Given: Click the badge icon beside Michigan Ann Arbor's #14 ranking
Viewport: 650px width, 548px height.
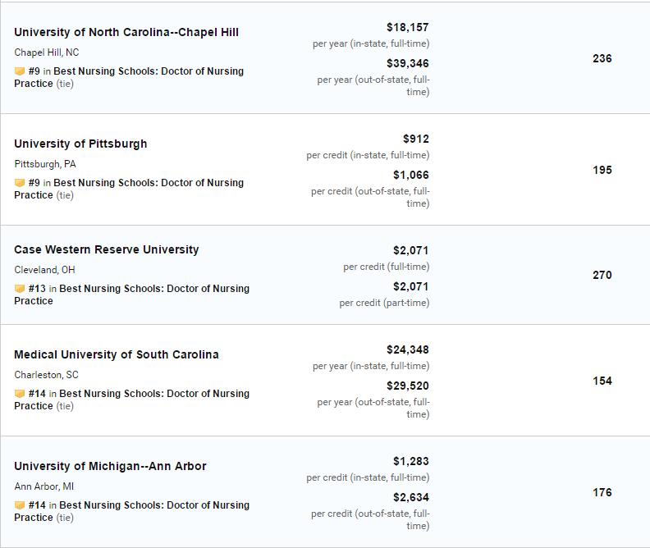Looking at the screenshot, I should click(20, 505).
